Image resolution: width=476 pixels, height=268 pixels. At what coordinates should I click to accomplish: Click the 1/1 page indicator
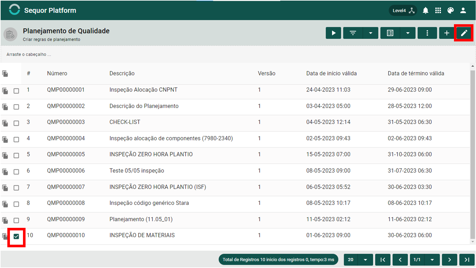pos(417,259)
